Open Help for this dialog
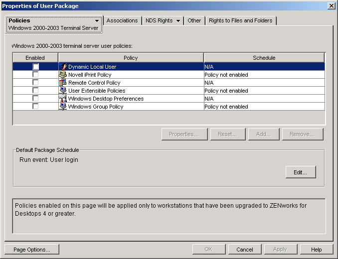Viewport: 338px width, 259px height. point(317,250)
